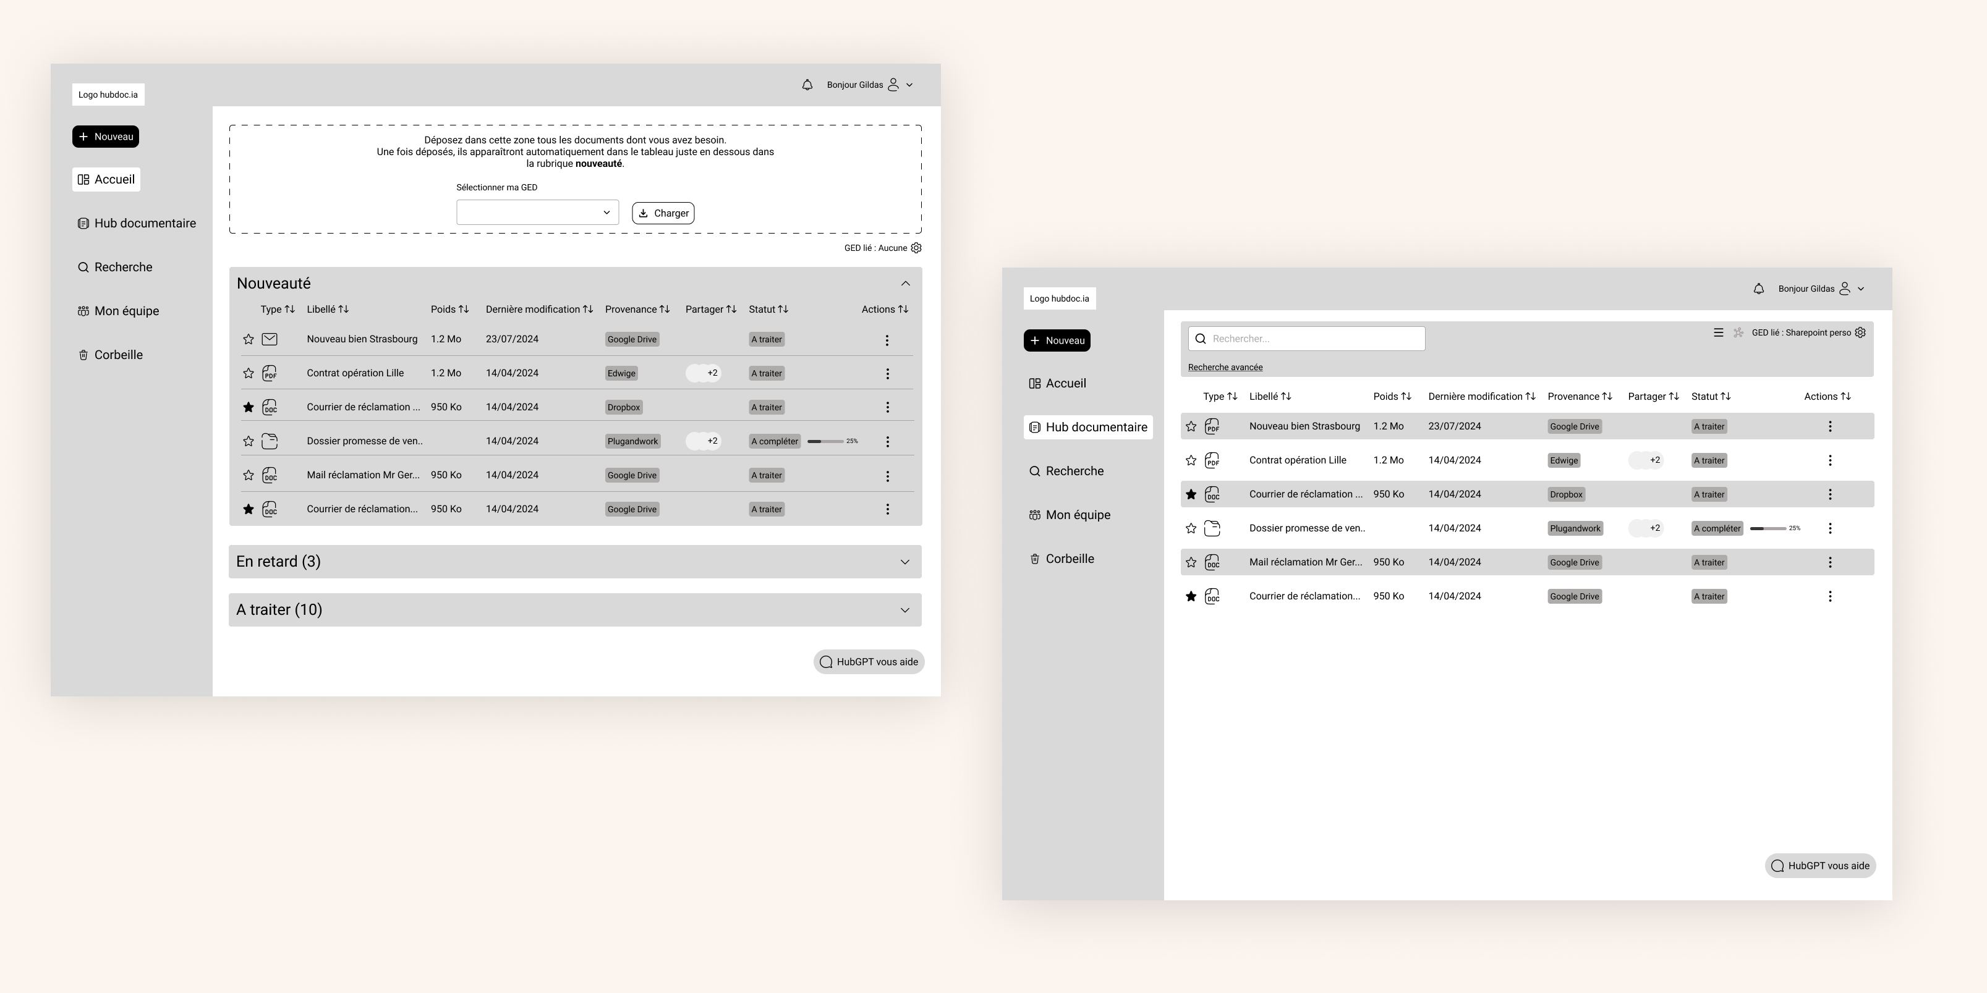Viewport: 1987px width, 993px height.
Task: Click the Nouveau button in Hub documentaire window
Action: pos(1057,340)
